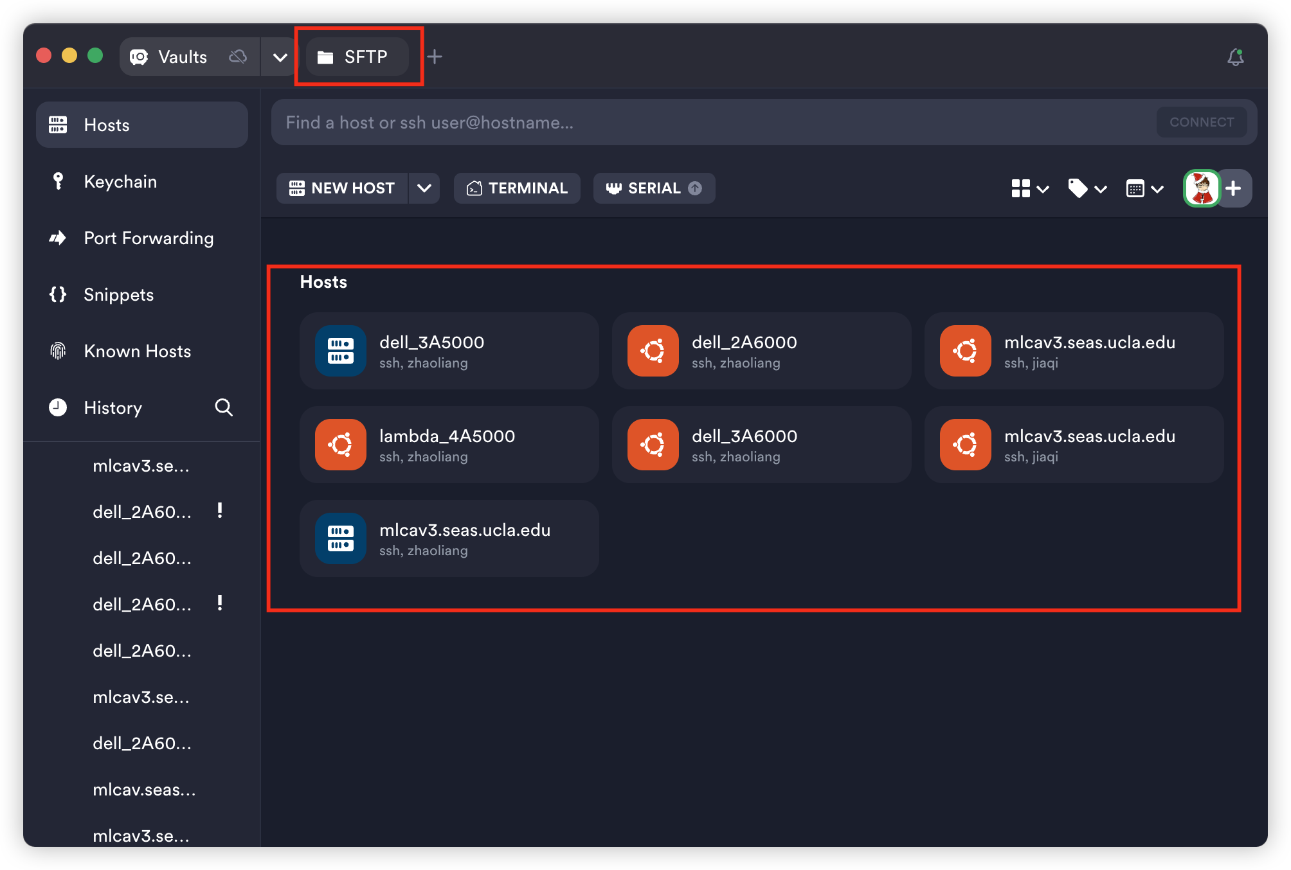Open new tab with plus icon
1291x870 pixels.
(x=435, y=57)
